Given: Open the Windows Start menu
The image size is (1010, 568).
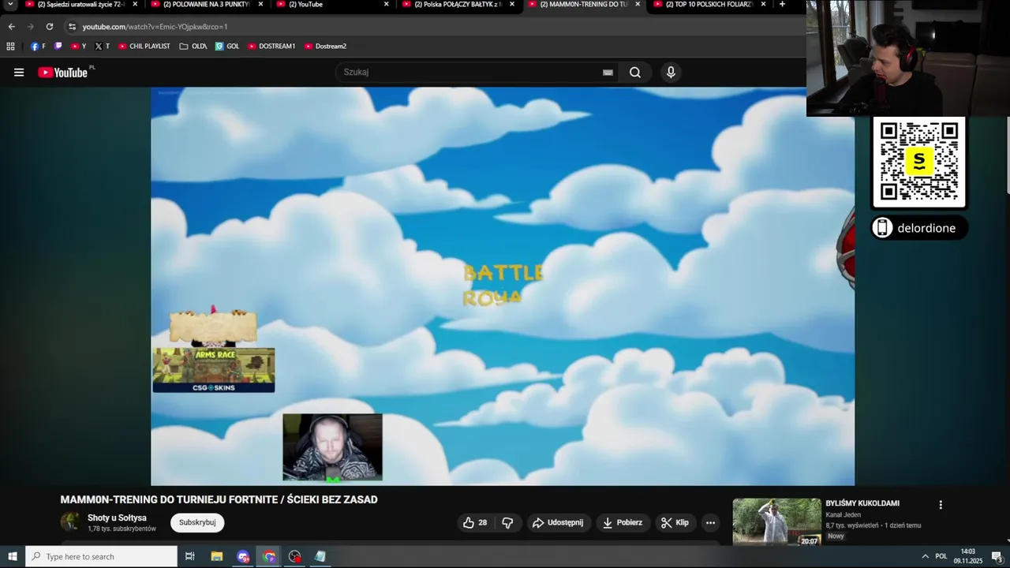Looking at the screenshot, I should [x=12, y=557].
